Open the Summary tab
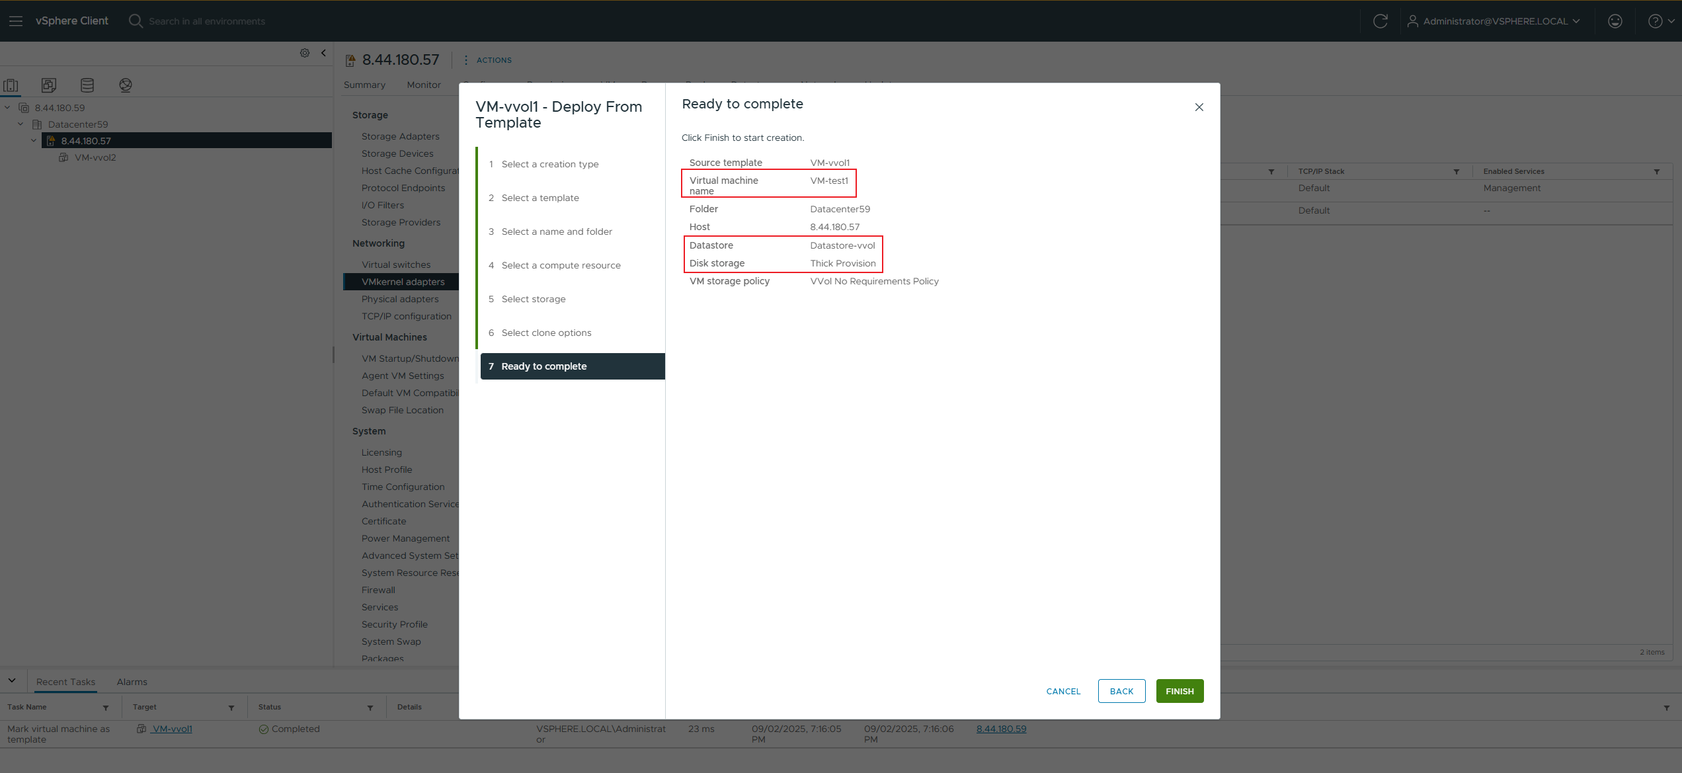Screen dimensions: 1682x773 364,85
